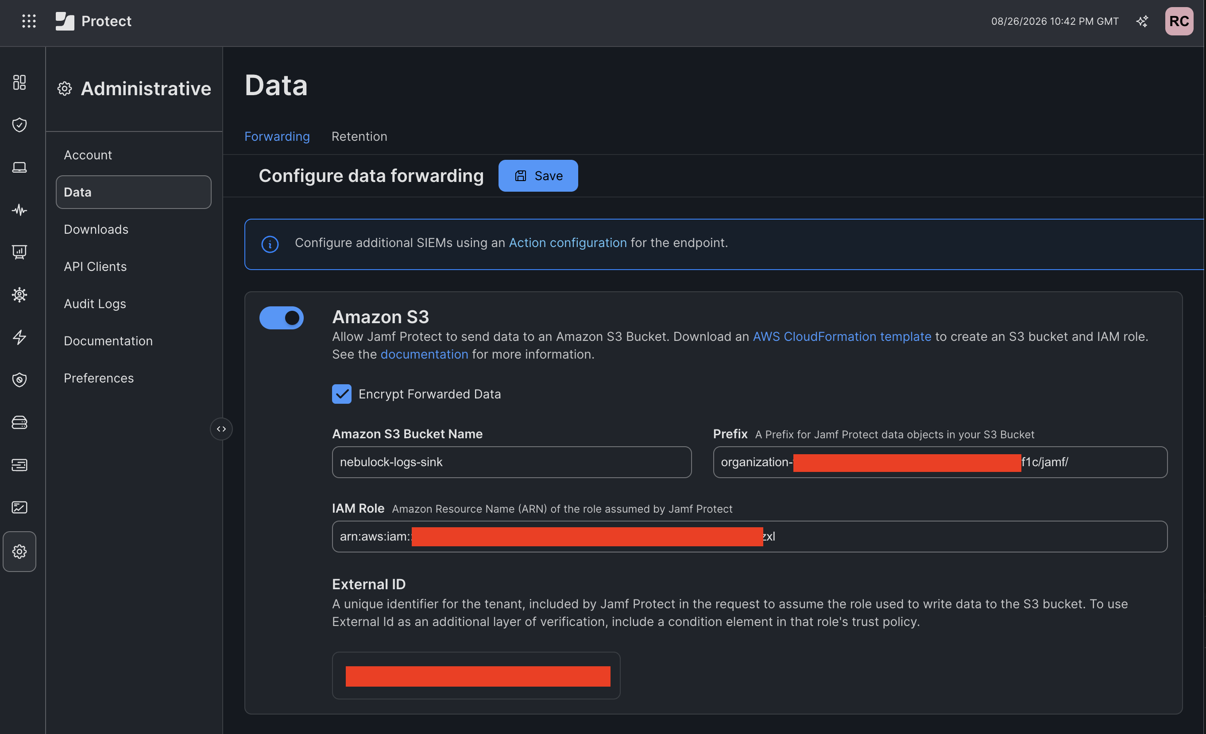
Task: Click the "Administrative" sidebar title
Action: (x=146, y=89)
